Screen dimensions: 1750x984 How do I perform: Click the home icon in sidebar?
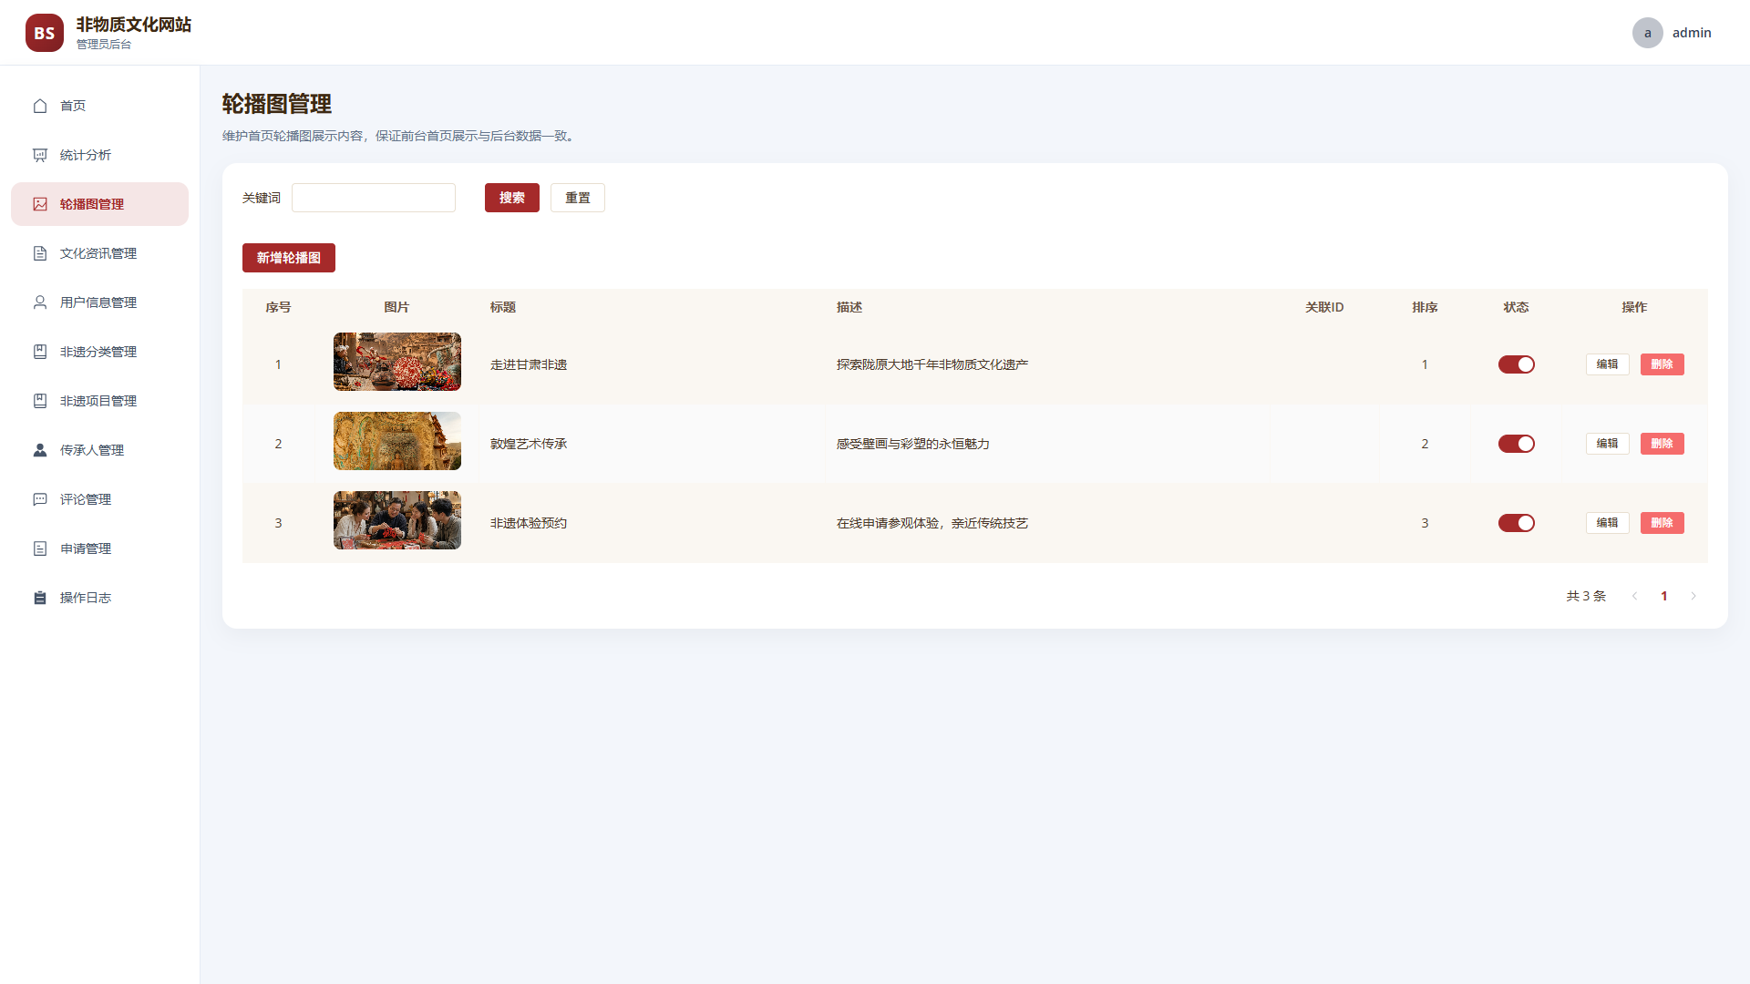click(40, 106)
